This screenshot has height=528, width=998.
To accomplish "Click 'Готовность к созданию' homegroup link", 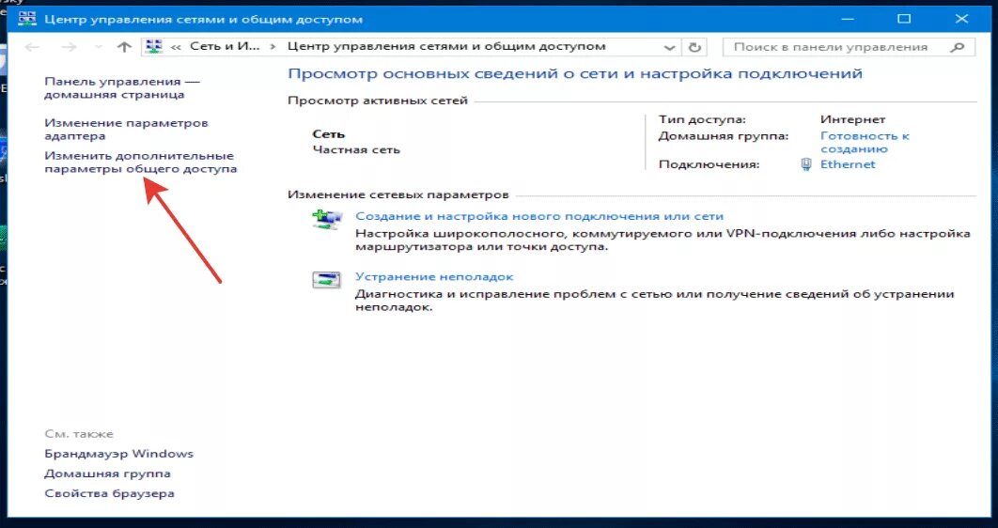I will 865,143.
